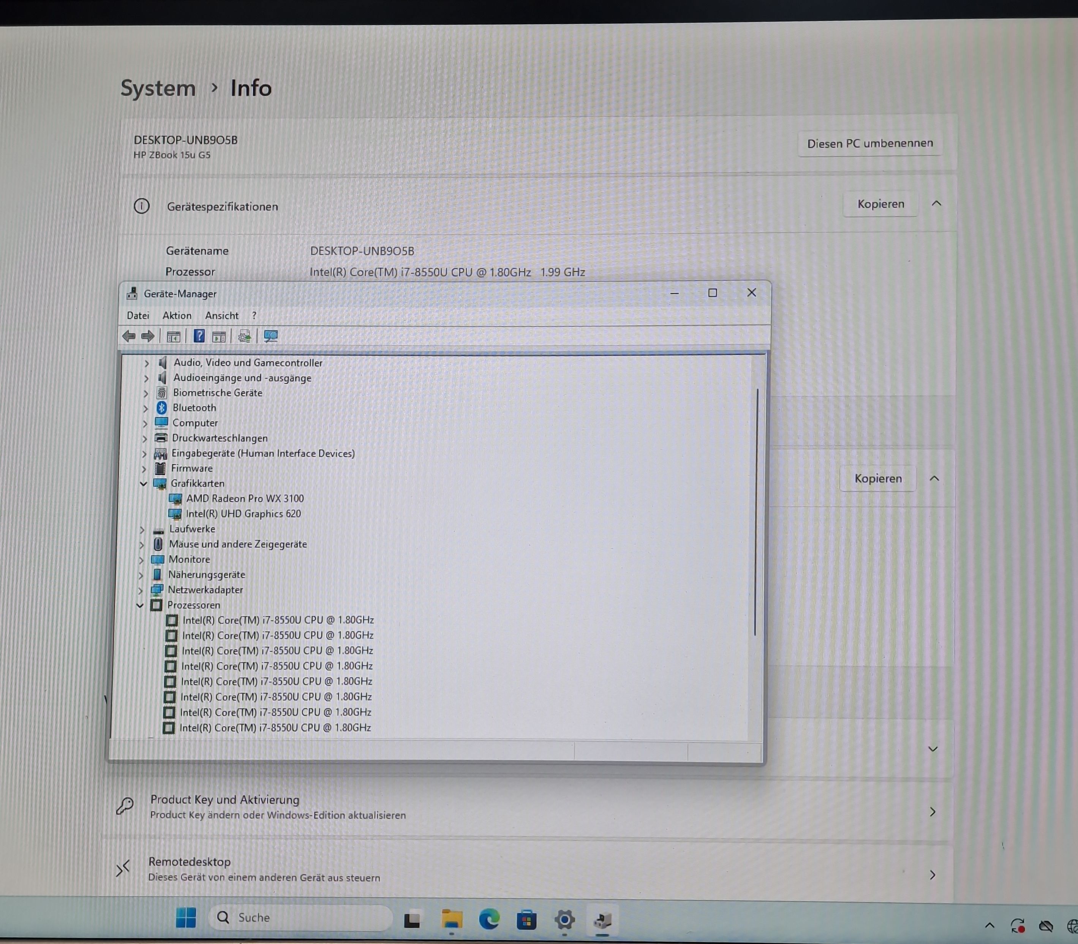The image size is (1078, 944).
Task: Click the mouse icon beside Mäuse und andere Zeigegeräte
Action: coord(158,544)
